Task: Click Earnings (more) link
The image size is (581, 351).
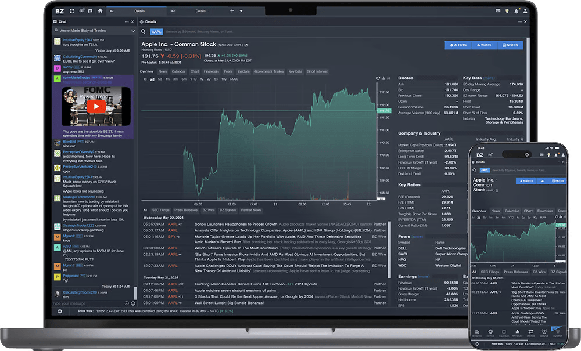Action: (x=424, y=277)
